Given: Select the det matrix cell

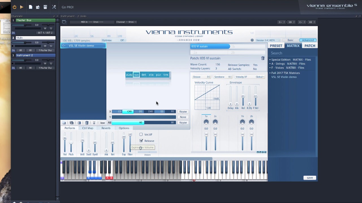Looking at the screenshot, I should pyautogui.click(x=144, y=75).
